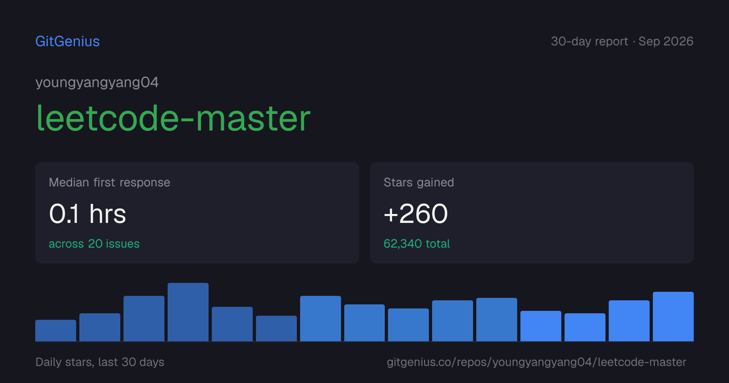Open the leetcode-master repository title

click(x=173, y=118)
